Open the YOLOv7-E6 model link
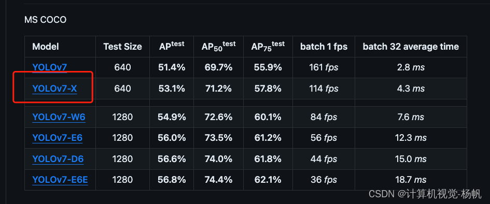The image size is (490, 204). pos(58,138)
